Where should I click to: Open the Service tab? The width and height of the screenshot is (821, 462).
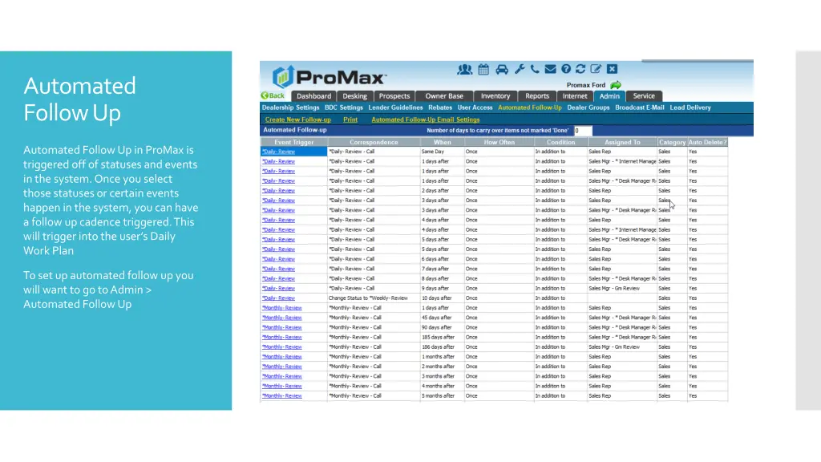click(644, 96)
